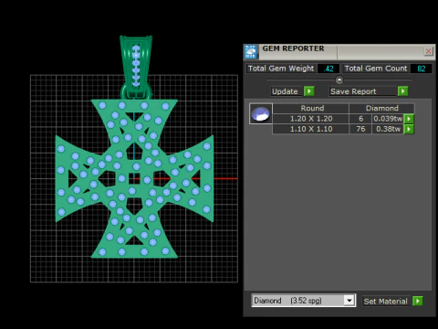Click the 0.38tw weight cell
Image resolution: width=438 pixels, height=329 pixels.
pos(388,129)
